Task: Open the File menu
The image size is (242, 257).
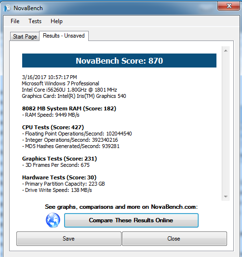Action: click(15, 21)
